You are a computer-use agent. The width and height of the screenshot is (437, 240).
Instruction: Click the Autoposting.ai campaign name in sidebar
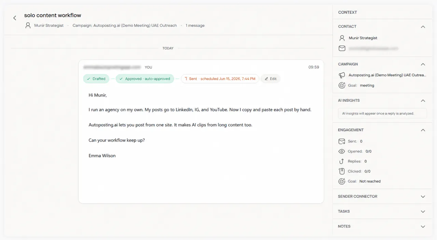pyautogui.click(x=387, y=75)
